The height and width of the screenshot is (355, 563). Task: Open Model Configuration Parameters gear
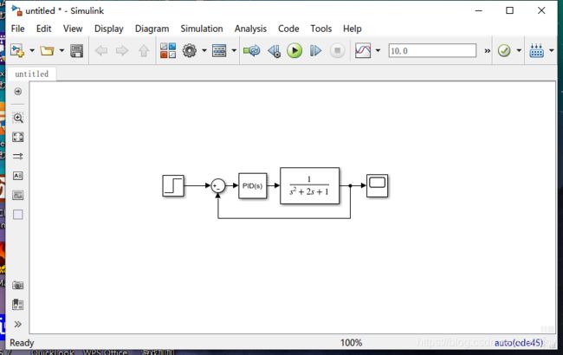pos(189,50)
